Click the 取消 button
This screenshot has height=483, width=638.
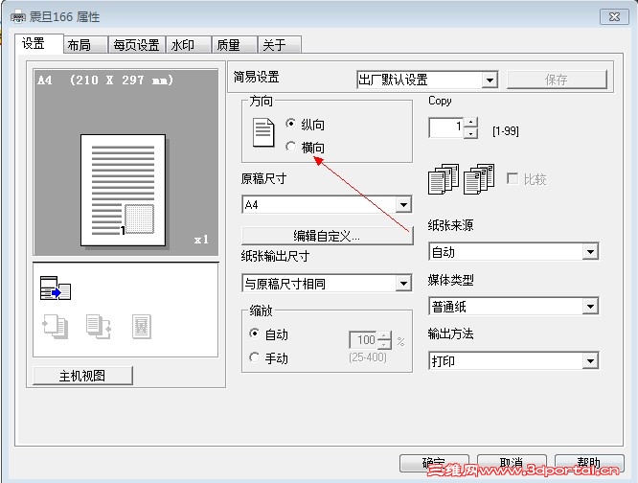[x=512, y=464]
